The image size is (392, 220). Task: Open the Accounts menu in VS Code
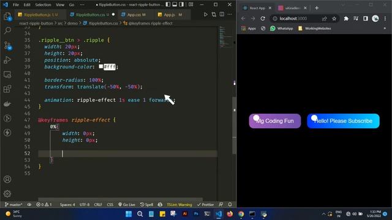(7, 179)
